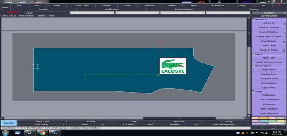Click the volume speaker icon in system tray
This screenshot has width=287, height=136.
267,133
